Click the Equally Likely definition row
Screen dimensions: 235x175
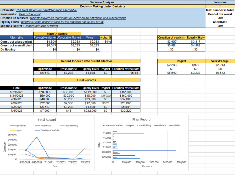[x=102, y=22]
